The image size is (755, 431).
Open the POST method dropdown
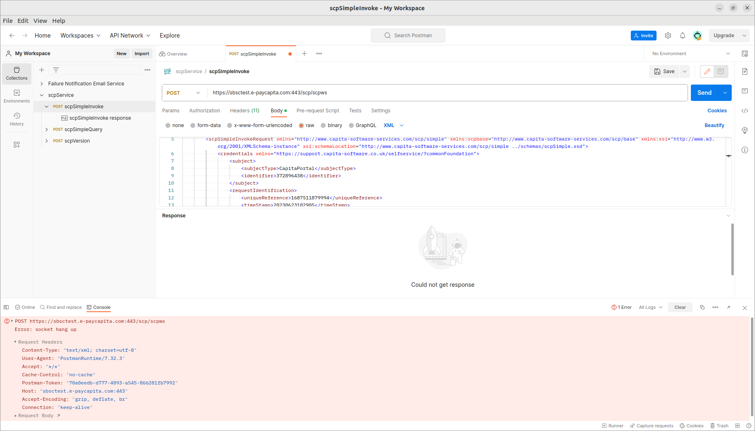(x=183, y=93)
